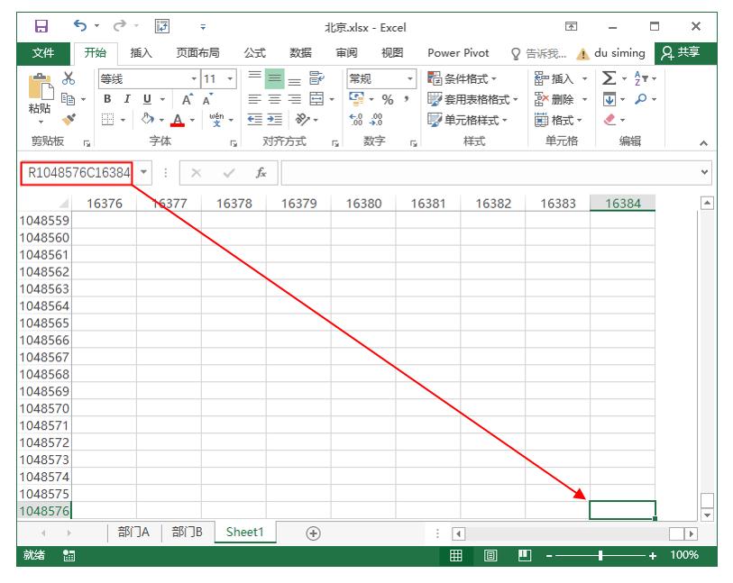Toggle wrap text

pyautogui.click(x=316, y=78)
